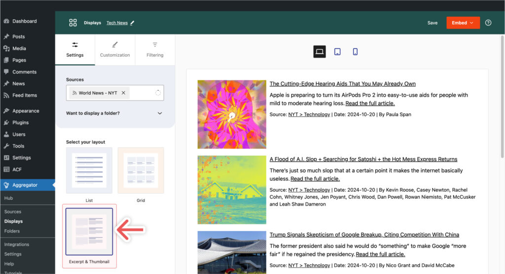Open the Help submenu item

[x=9, y=264]
